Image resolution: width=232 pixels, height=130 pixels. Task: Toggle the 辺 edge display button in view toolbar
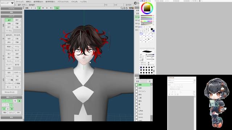pos(35,8)
